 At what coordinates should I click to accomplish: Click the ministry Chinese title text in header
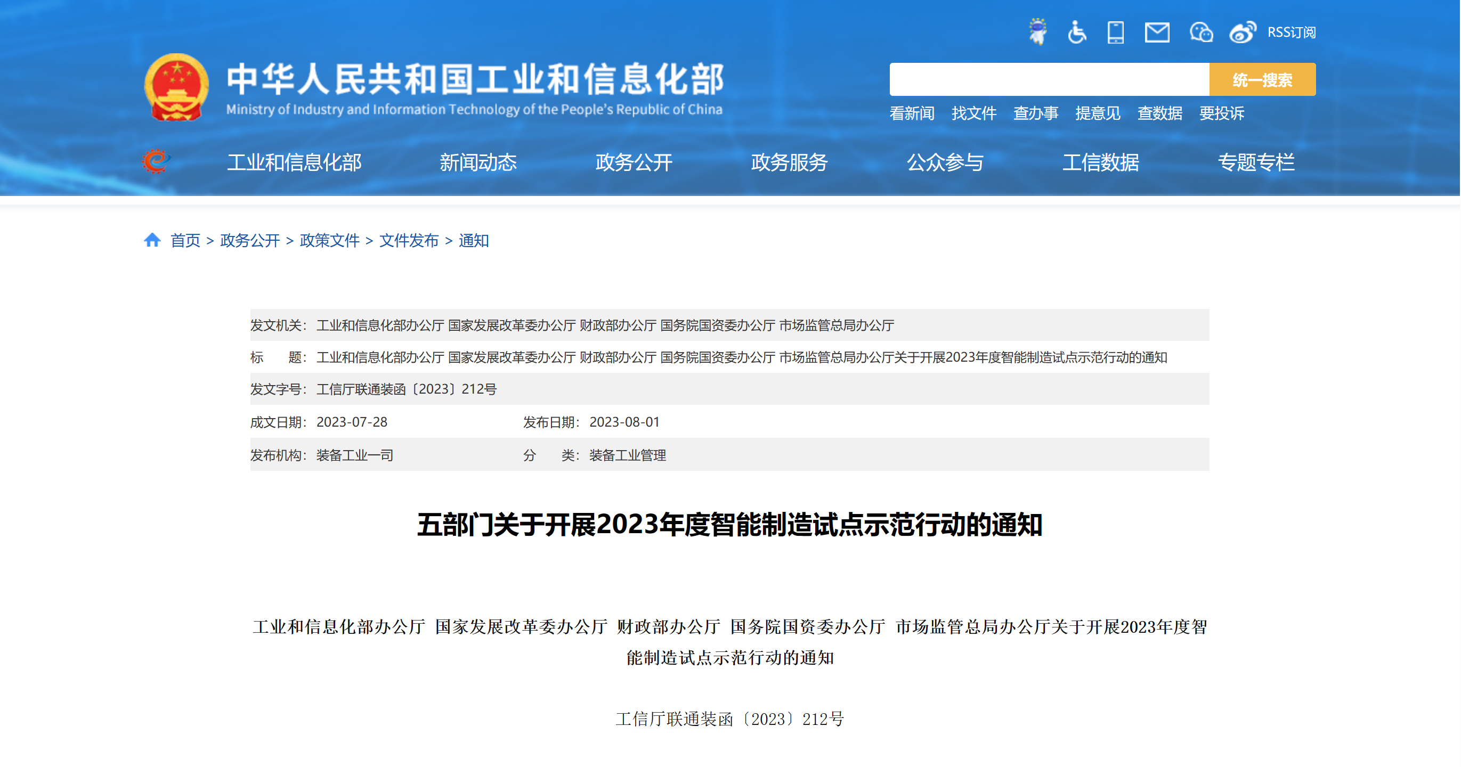[475, 79]
